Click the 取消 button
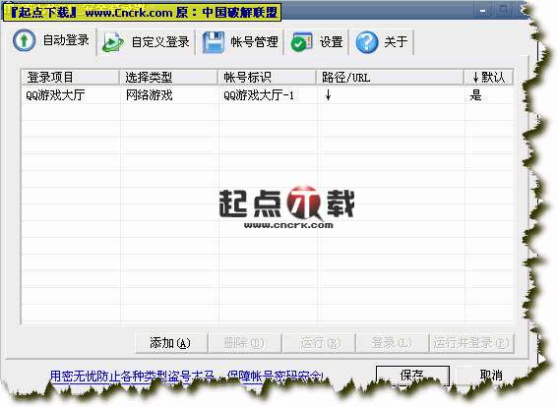 click(491, 375)
